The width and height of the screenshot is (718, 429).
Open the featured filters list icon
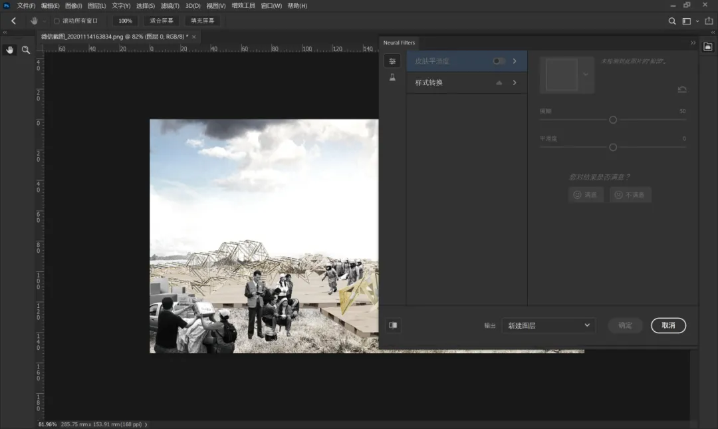392,61
